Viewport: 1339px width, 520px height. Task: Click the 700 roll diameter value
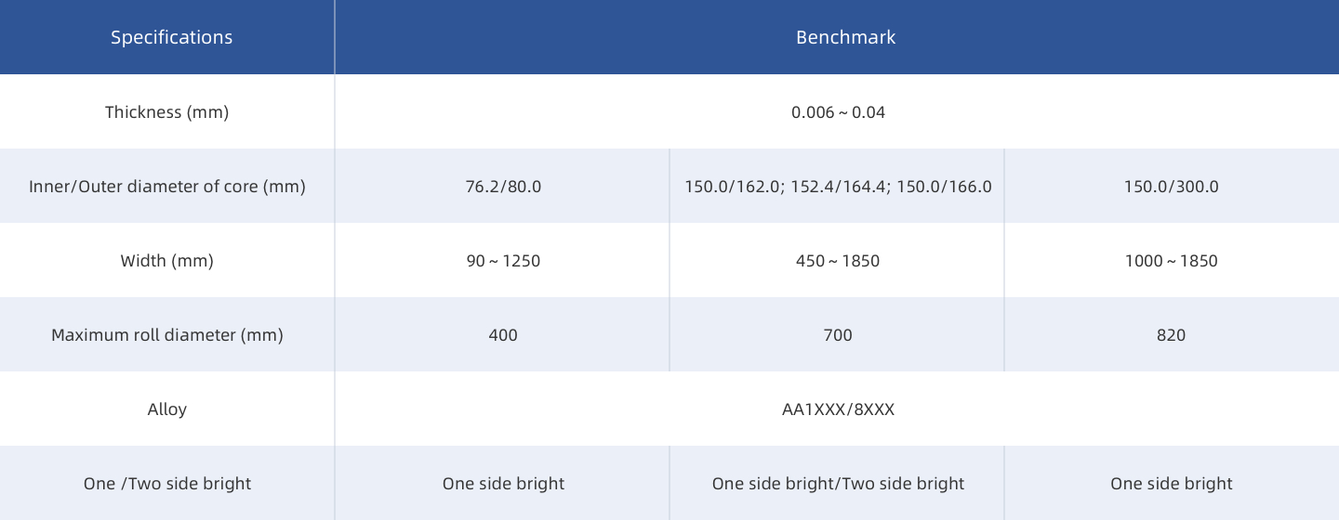pos(838,335)
